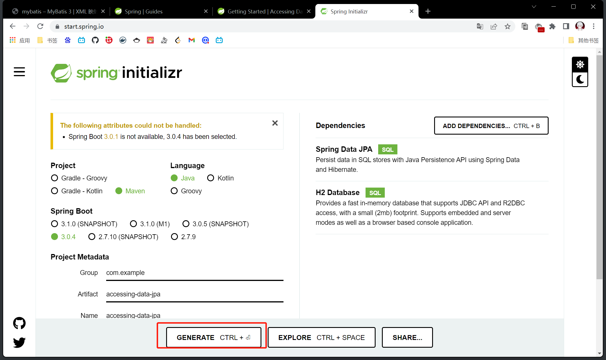This screenshot has width=606, height=360.
Task: Dismiss the warning banner with X
Action: pyautogui.click(x=275, y=123)
